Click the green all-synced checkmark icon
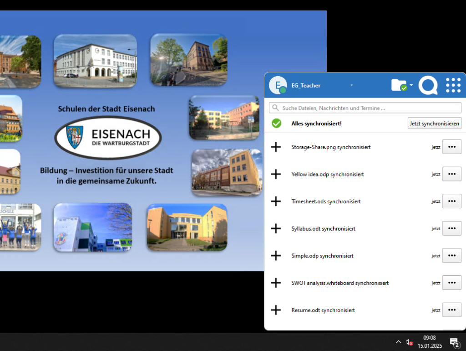This screenshot has height=351, width=466. point(276,123)
